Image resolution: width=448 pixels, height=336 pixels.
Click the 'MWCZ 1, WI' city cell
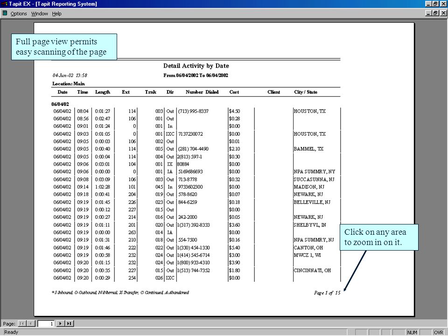[x=307, y=255]
